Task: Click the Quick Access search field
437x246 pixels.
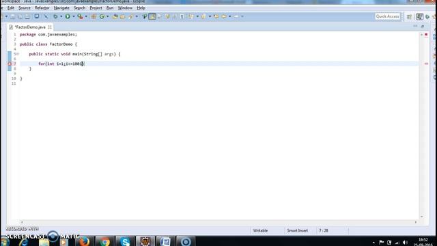Action: [x=387, y=16]
